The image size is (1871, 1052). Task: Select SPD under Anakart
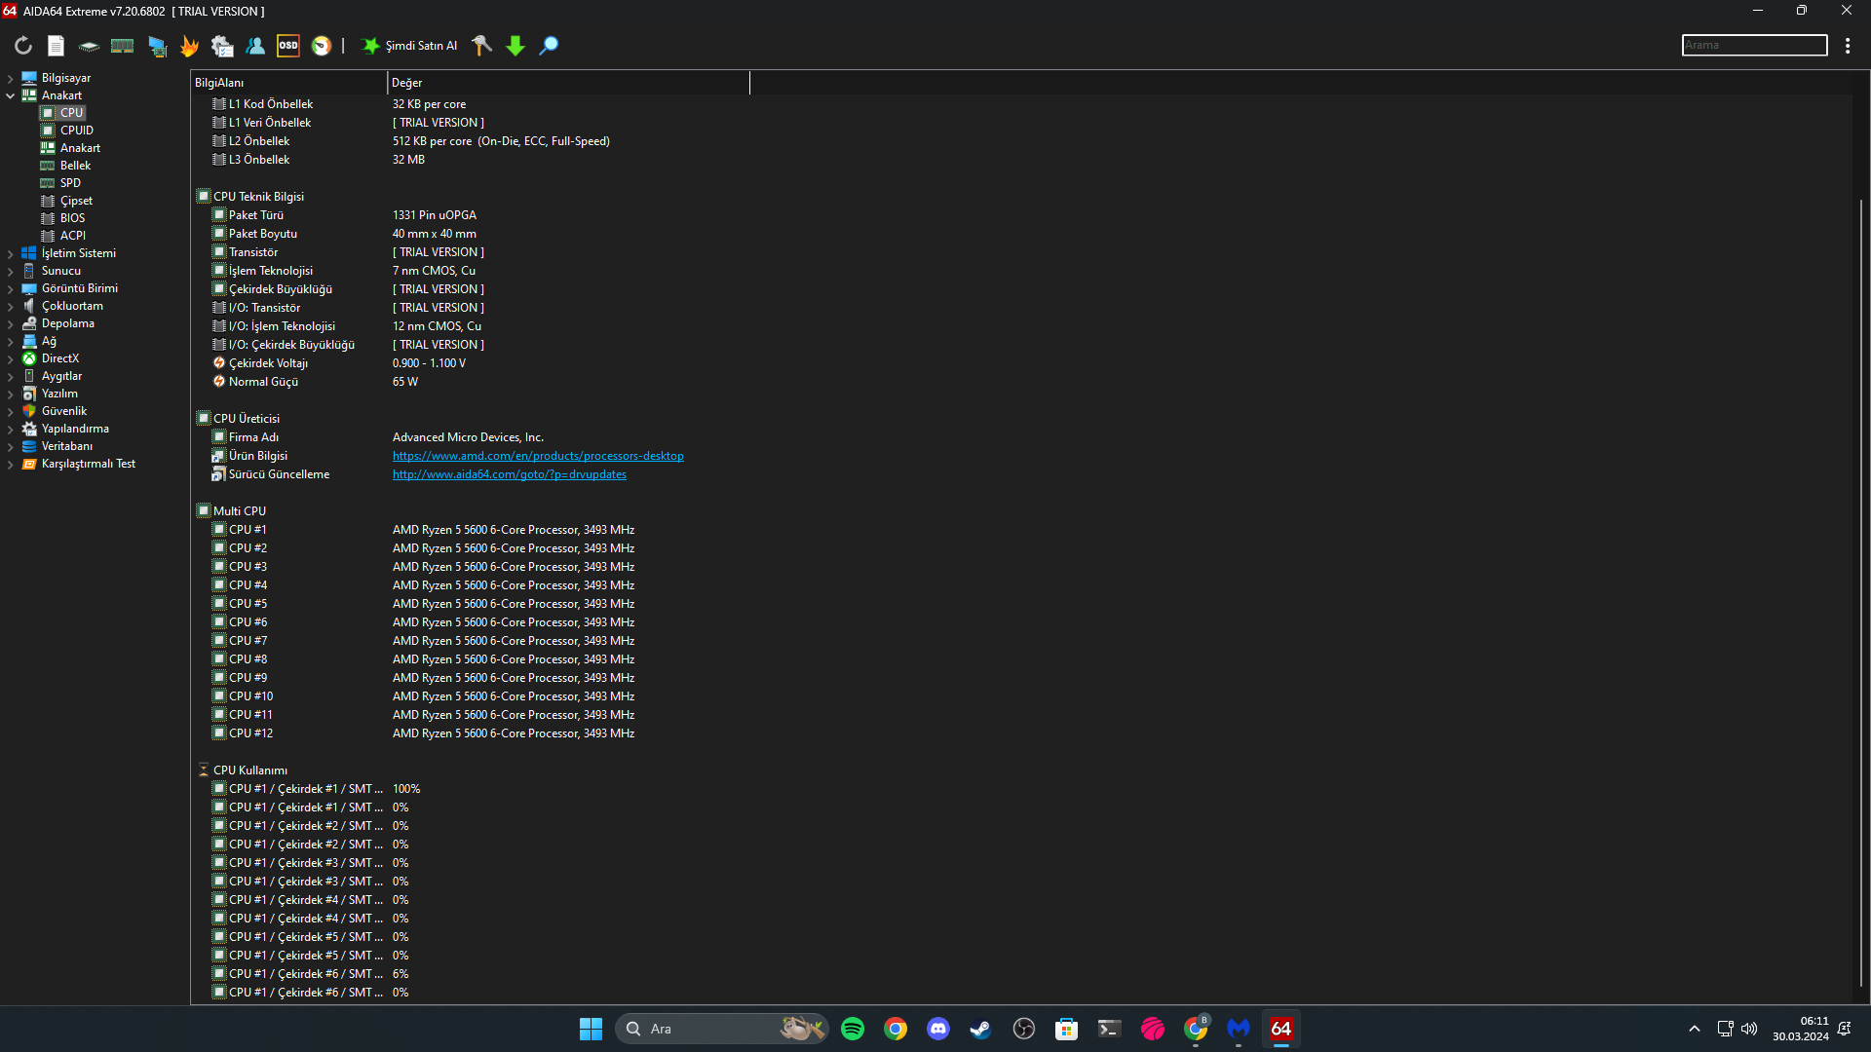70,183
